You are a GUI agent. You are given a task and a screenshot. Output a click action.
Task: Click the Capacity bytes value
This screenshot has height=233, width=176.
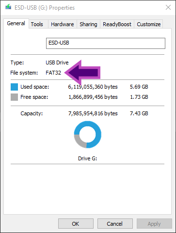93,113
